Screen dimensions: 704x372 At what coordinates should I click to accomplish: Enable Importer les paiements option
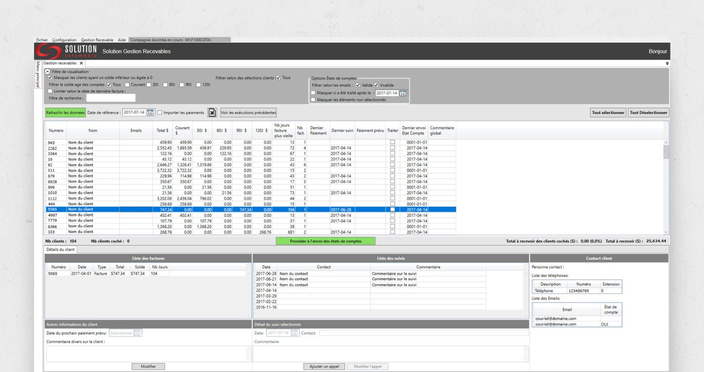click(159, 112)
